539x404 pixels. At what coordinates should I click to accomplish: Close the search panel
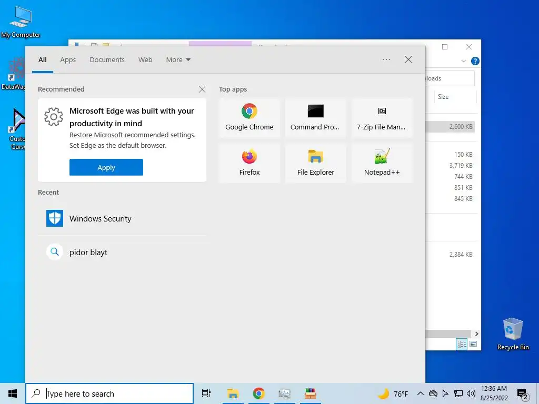[x=408, y=59]
